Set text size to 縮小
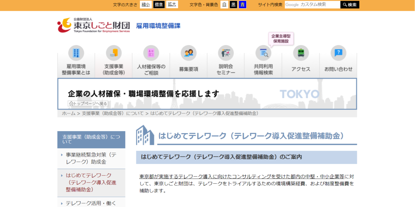 (146, 5)
